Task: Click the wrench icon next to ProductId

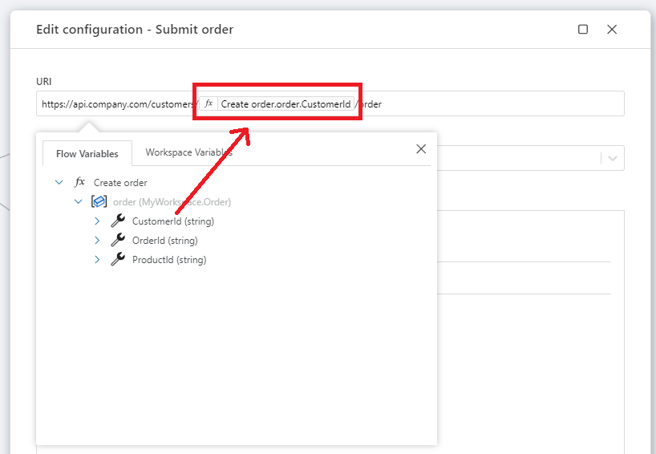Action: coord(118,260)
